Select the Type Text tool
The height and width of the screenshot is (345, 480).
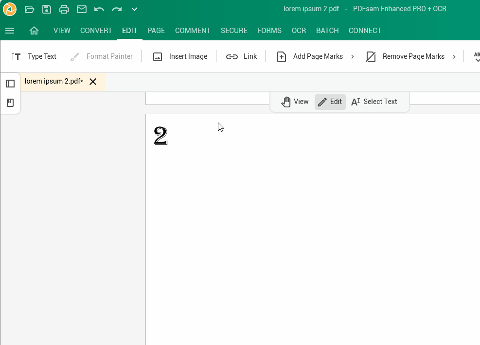click(x=34, y=56)
